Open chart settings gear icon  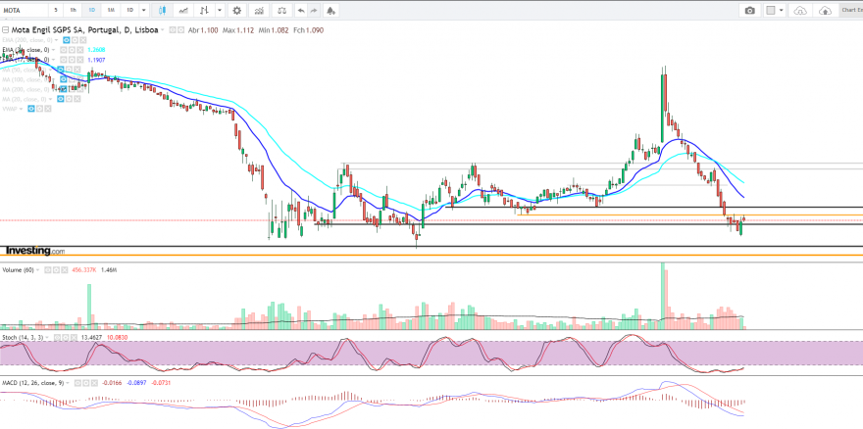(x=236, y=11)
